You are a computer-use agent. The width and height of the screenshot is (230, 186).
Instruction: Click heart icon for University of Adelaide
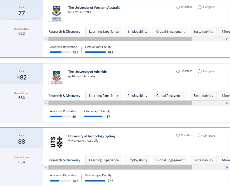click(178, 71)
